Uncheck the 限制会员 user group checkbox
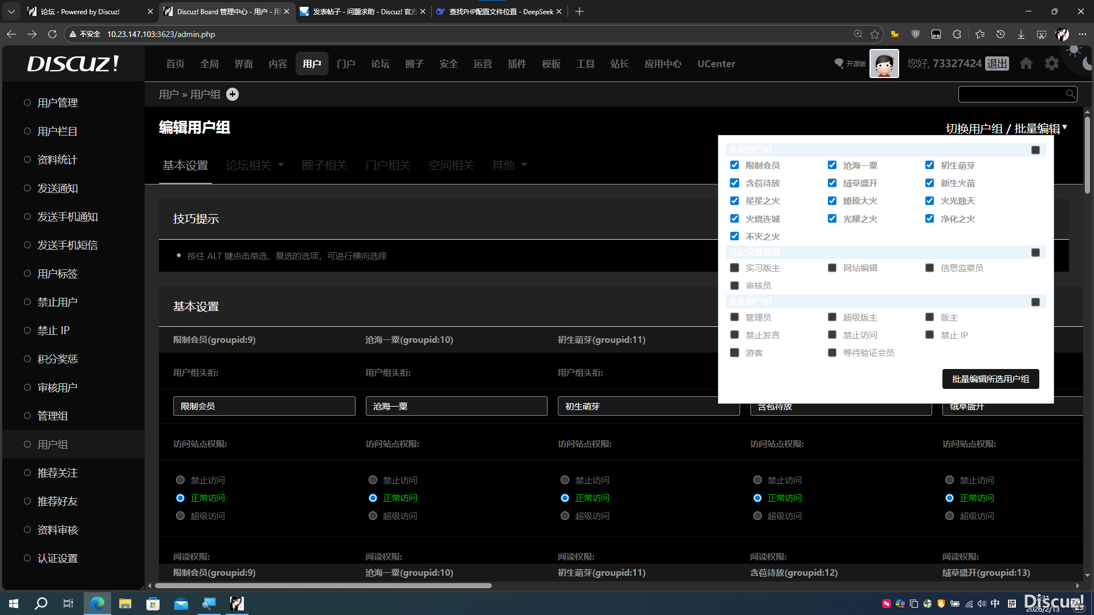Screen dimensions: 1094x615 pyautogui.click(x=734, y=165)
